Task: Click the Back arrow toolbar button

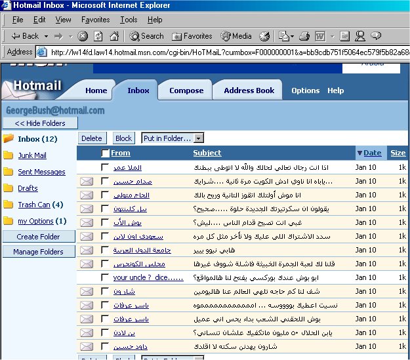Action: coord(25,36)
